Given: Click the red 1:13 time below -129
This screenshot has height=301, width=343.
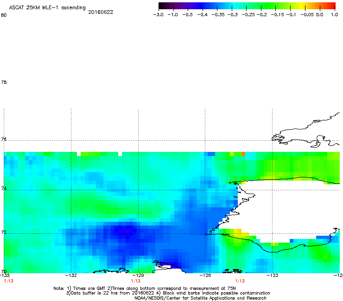Looking at the screenshot, I should click(x=135, y=281).
